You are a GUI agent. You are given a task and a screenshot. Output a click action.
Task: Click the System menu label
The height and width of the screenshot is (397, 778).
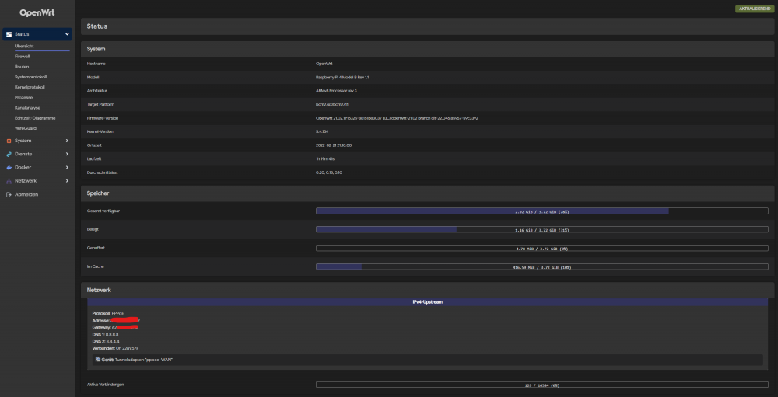pyautogui.click(x=23, y=141)
